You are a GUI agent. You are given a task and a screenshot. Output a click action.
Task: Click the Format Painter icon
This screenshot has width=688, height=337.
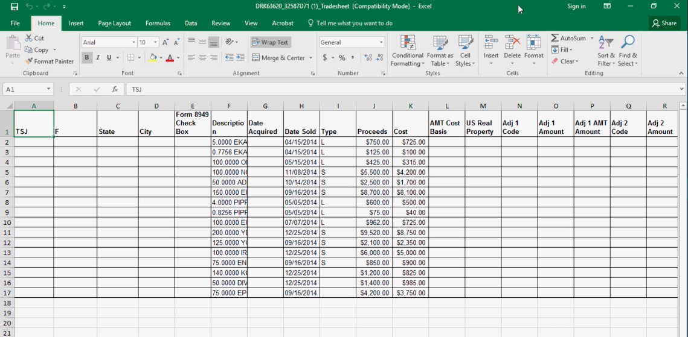coord(29,61)
